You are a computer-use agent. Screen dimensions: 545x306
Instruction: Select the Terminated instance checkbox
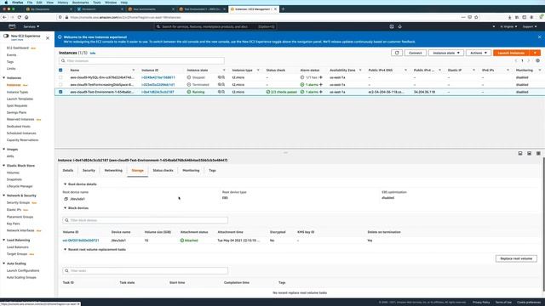tap(60, 85)
